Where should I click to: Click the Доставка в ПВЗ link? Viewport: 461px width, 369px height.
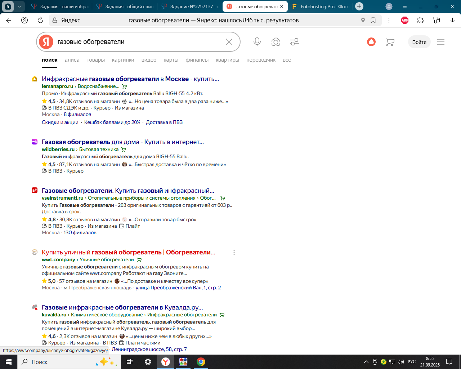[164, 122]
